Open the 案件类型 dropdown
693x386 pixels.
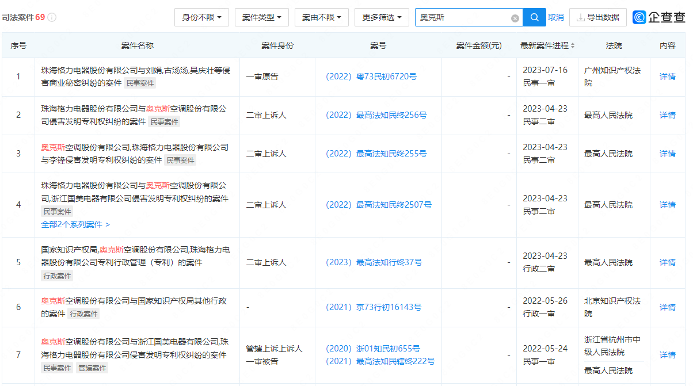(x=261, y=17)
